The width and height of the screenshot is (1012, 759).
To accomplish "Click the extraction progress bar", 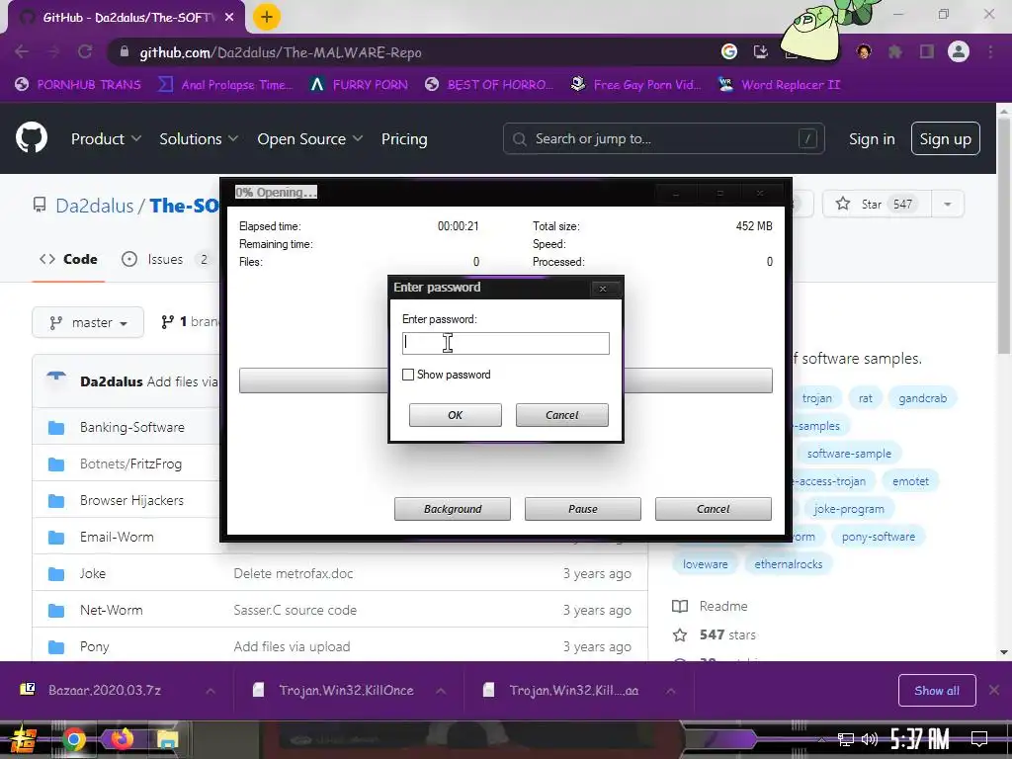I will (505, 380).
